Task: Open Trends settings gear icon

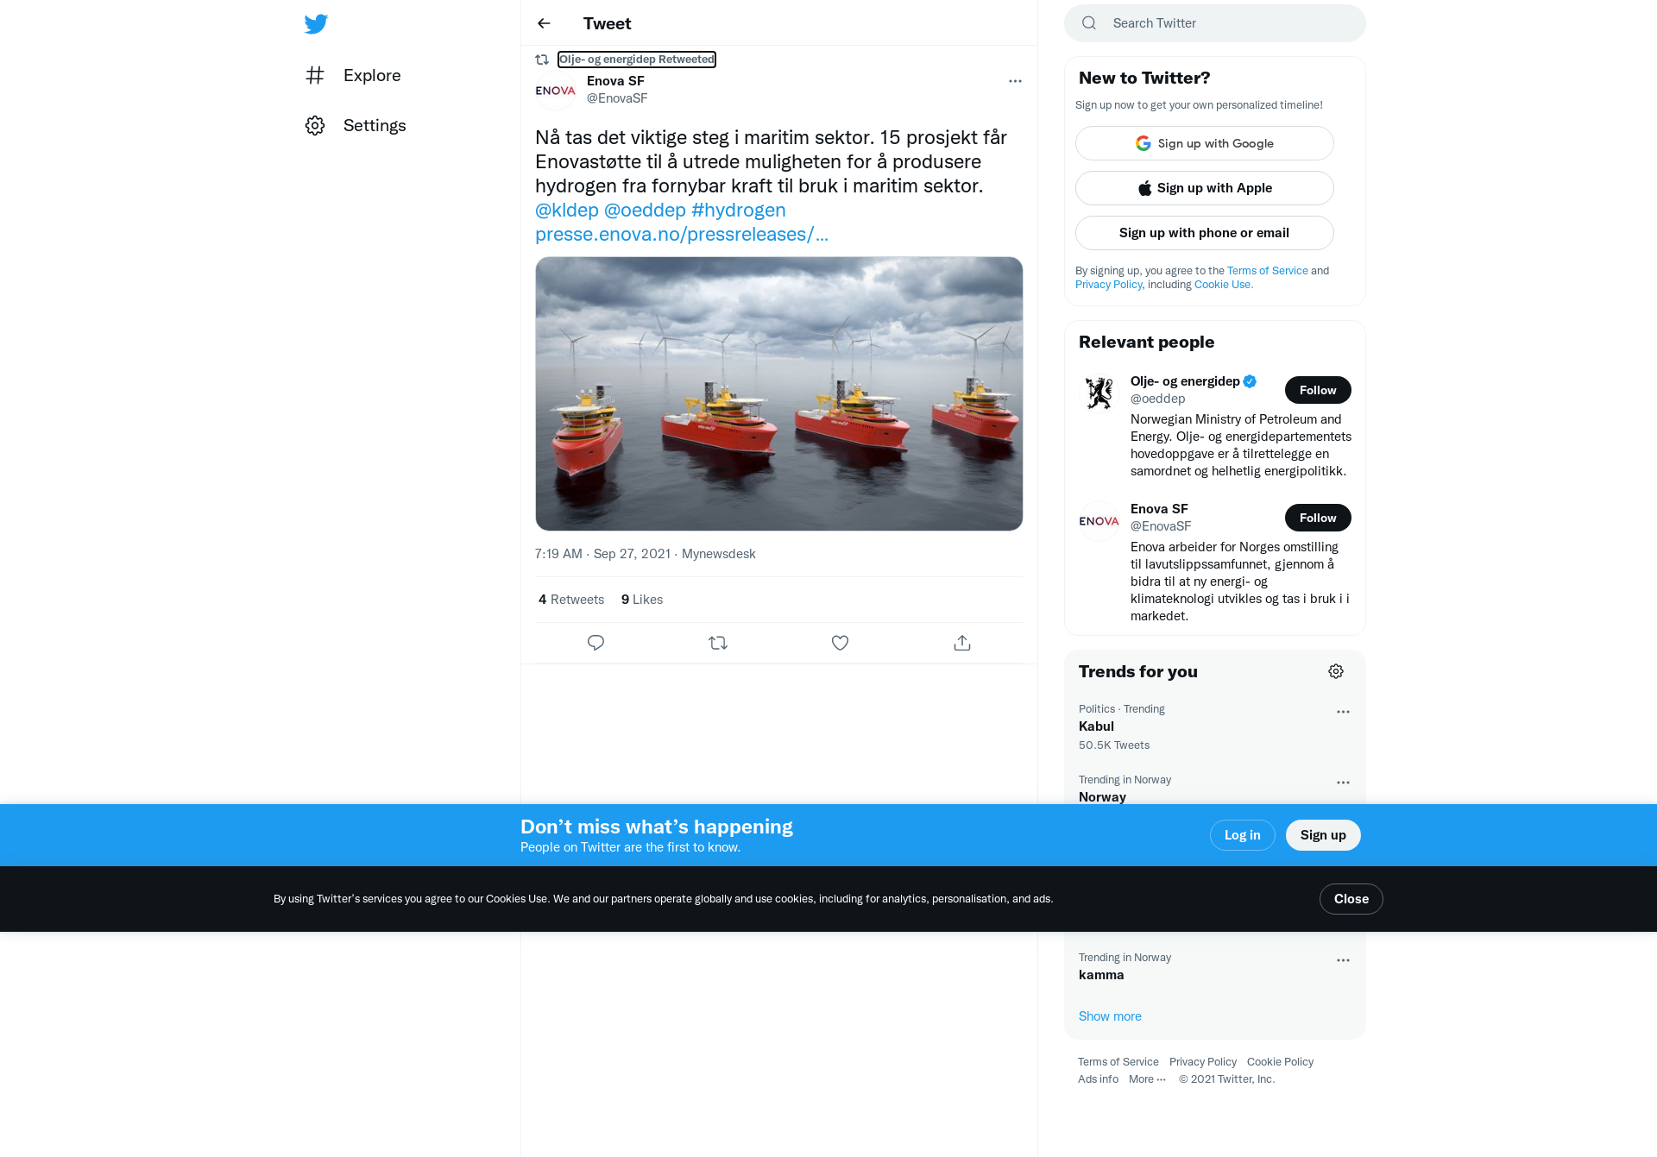Action: pyautogui.click(x=1336, y=671)
